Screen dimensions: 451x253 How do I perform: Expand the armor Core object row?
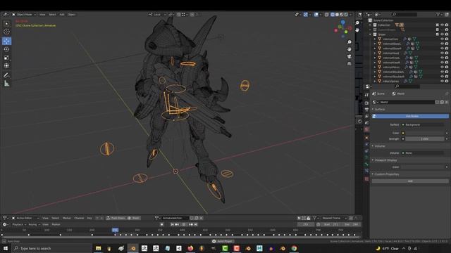(x=375, y=39)
